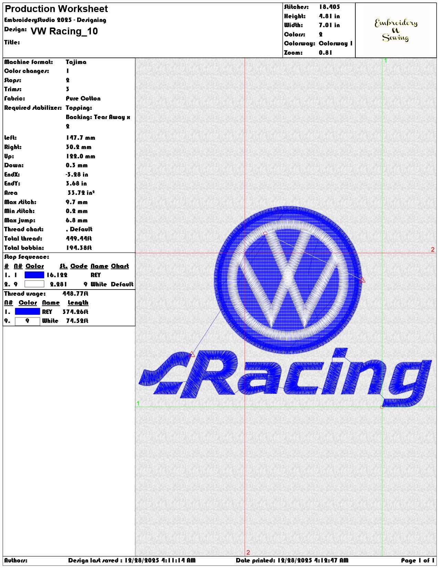Viewport: 439px width, 568px height.
Task: Click the Left value 147.7 mm
Action: click(x=81, y=138)
